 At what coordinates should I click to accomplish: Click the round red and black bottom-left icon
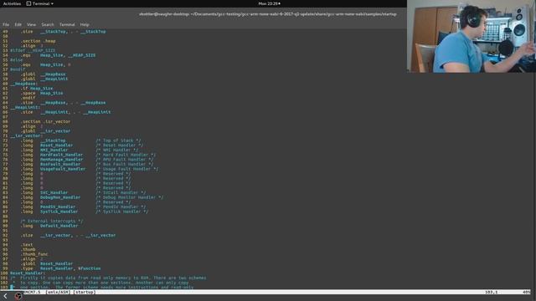[18, 296]
